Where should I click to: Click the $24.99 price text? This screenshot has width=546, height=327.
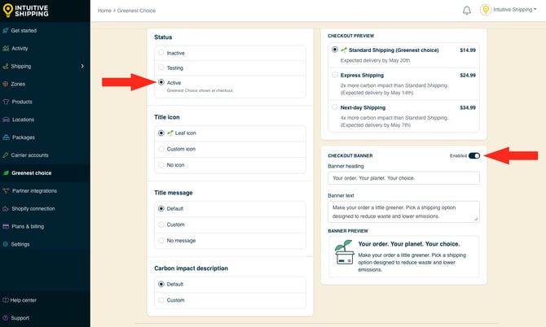[x=468, y=75]
